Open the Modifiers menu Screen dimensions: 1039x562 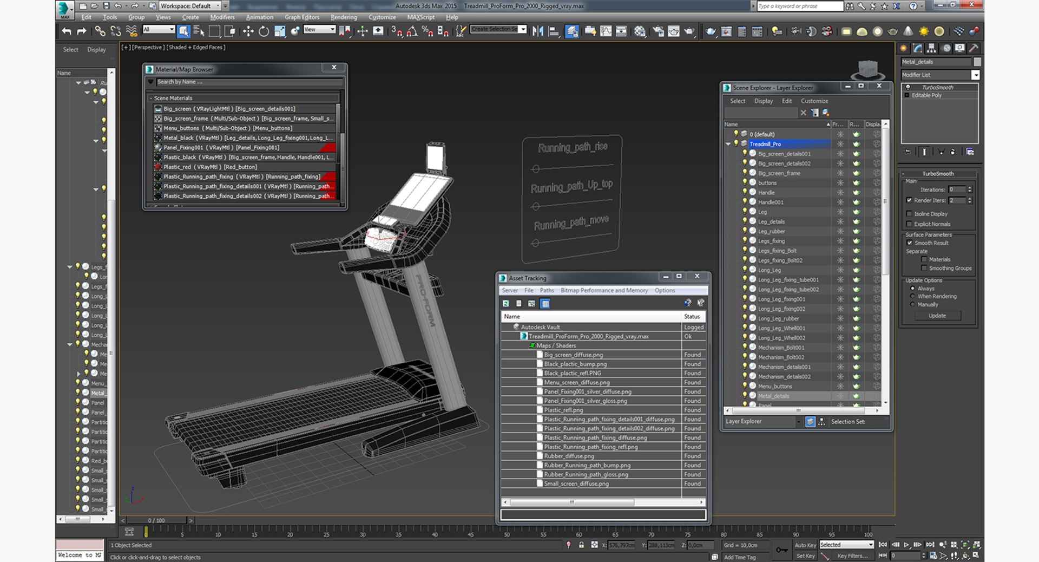(222, 17)
